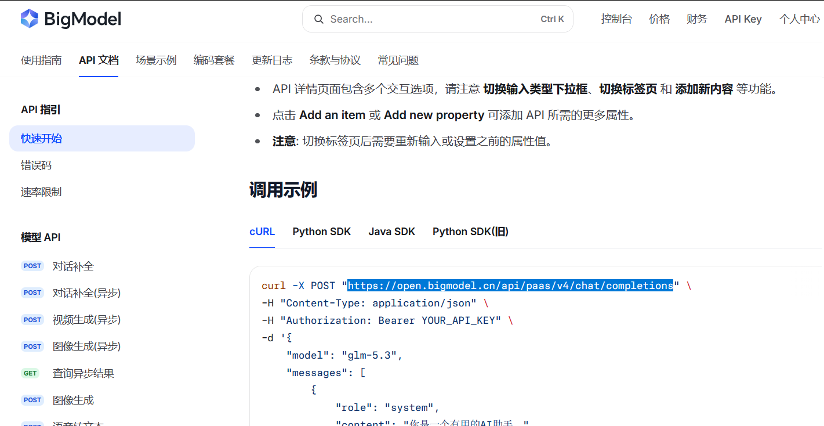The width and height of the screenshot is (824, 426).
Task: Open 视频生成(异步) API page
Action: [x=87, y=320]
